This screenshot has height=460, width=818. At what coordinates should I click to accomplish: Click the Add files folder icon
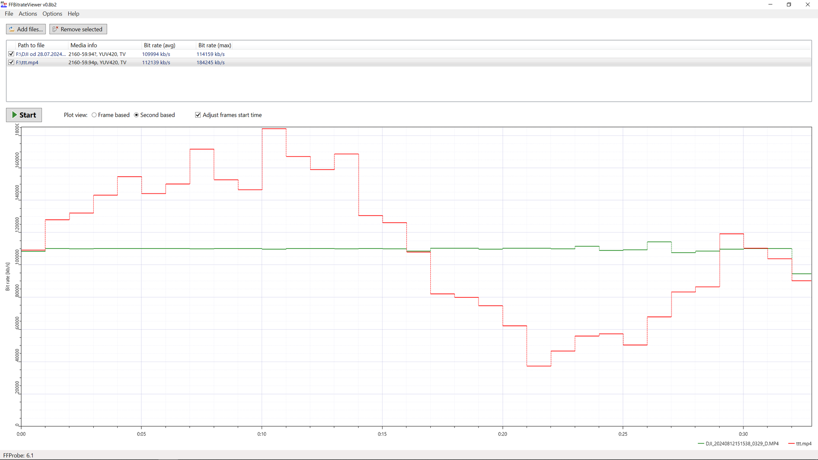point(12,29)
